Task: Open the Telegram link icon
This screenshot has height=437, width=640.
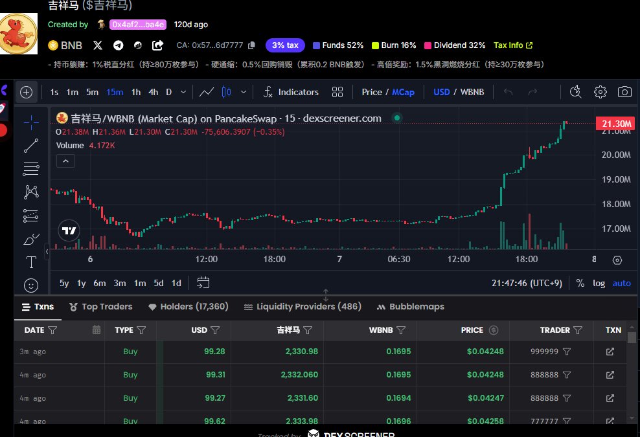Action: (x=119, y=45)
